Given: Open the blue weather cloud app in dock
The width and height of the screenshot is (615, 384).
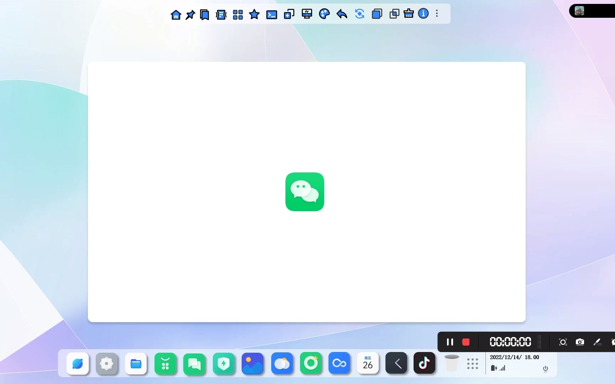Looking at the screenshot, I should tap(282, 363).
